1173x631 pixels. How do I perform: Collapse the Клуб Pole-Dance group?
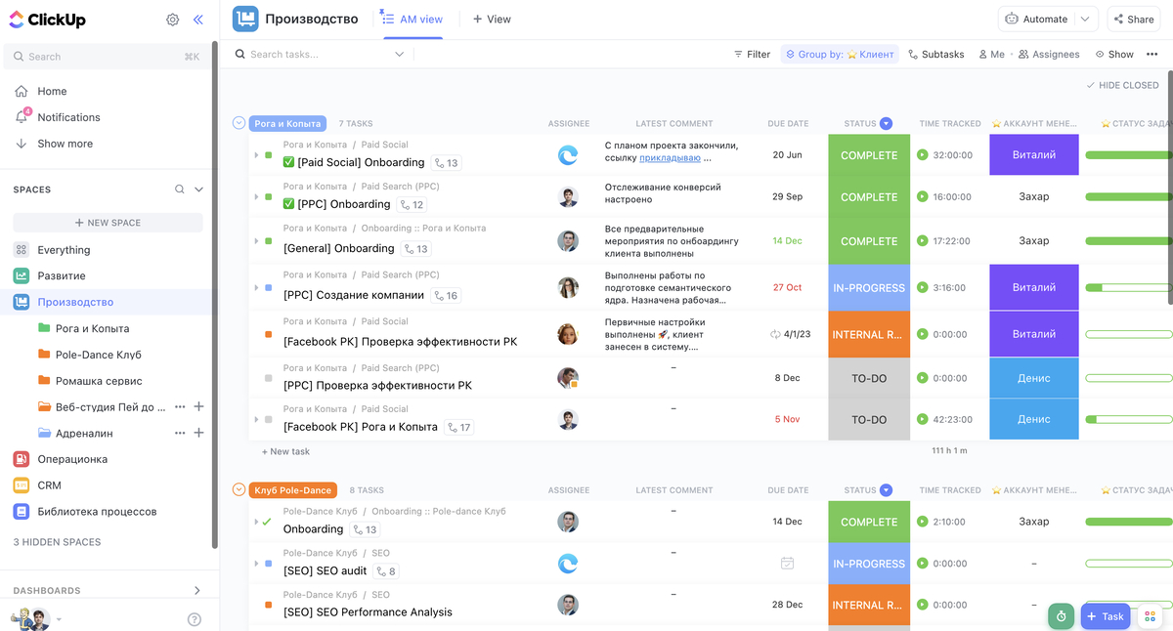point(239,490)
